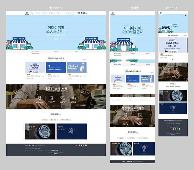Click pink social icon in mobile footer

click(174, 129)
